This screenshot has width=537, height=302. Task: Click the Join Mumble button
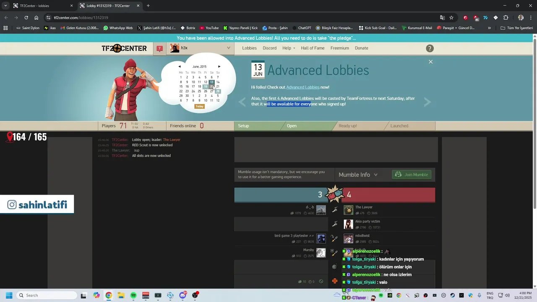coord(412,174)
